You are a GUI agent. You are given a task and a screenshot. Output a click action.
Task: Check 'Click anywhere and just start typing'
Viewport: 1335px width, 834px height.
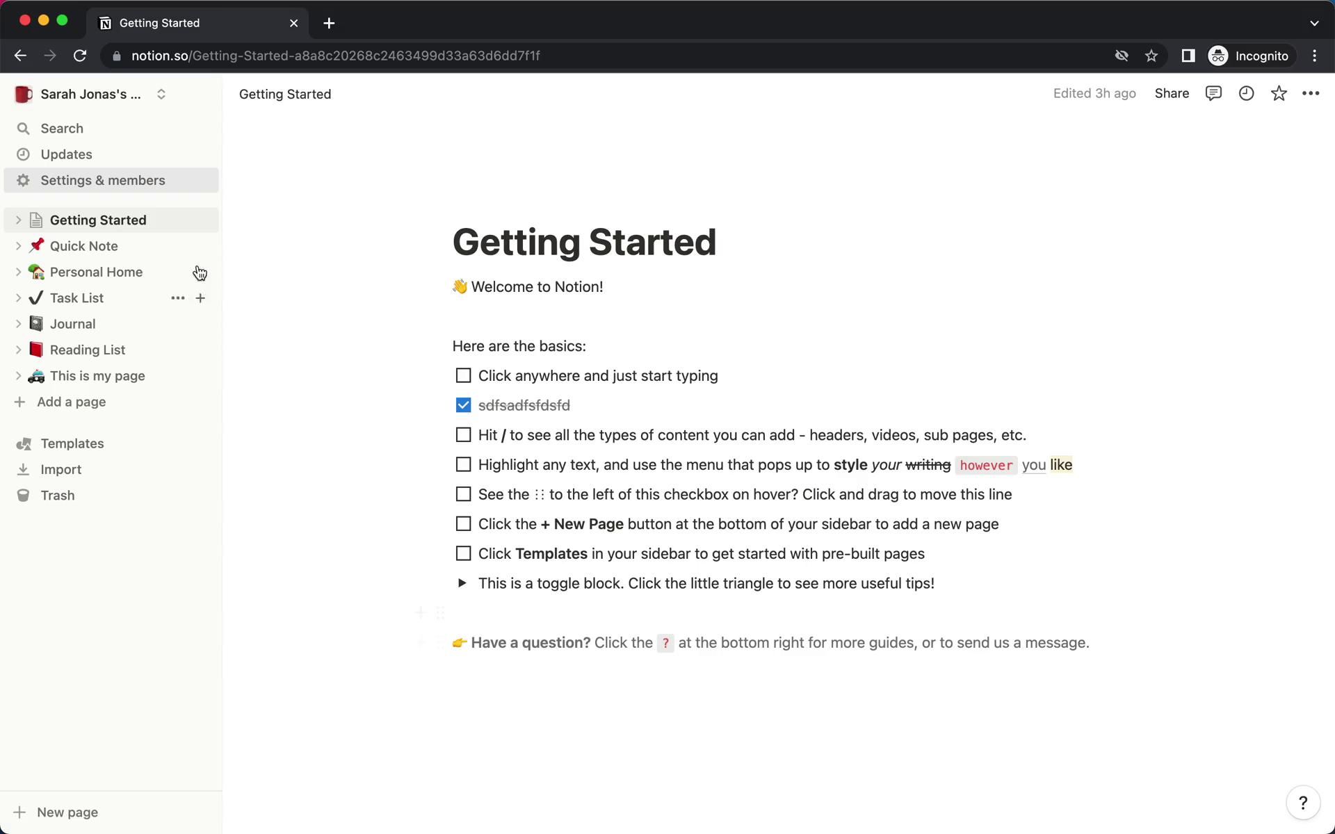tap(463, 376)
